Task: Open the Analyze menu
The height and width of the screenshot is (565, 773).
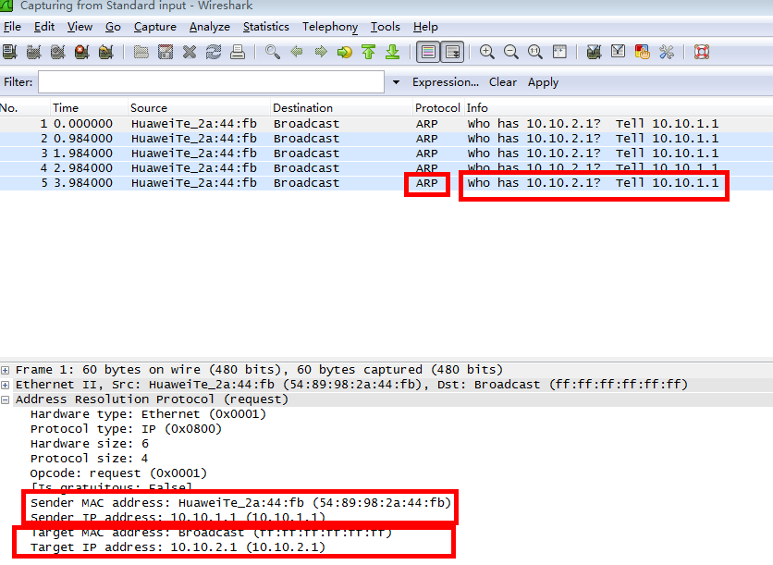Action: point(210,27)
